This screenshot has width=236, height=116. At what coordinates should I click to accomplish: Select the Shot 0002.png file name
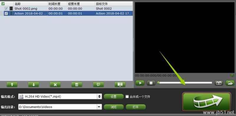click(x=26, y=9)
